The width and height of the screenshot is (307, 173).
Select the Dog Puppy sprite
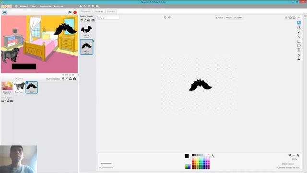pyautogui.click(x=19, y=87)
